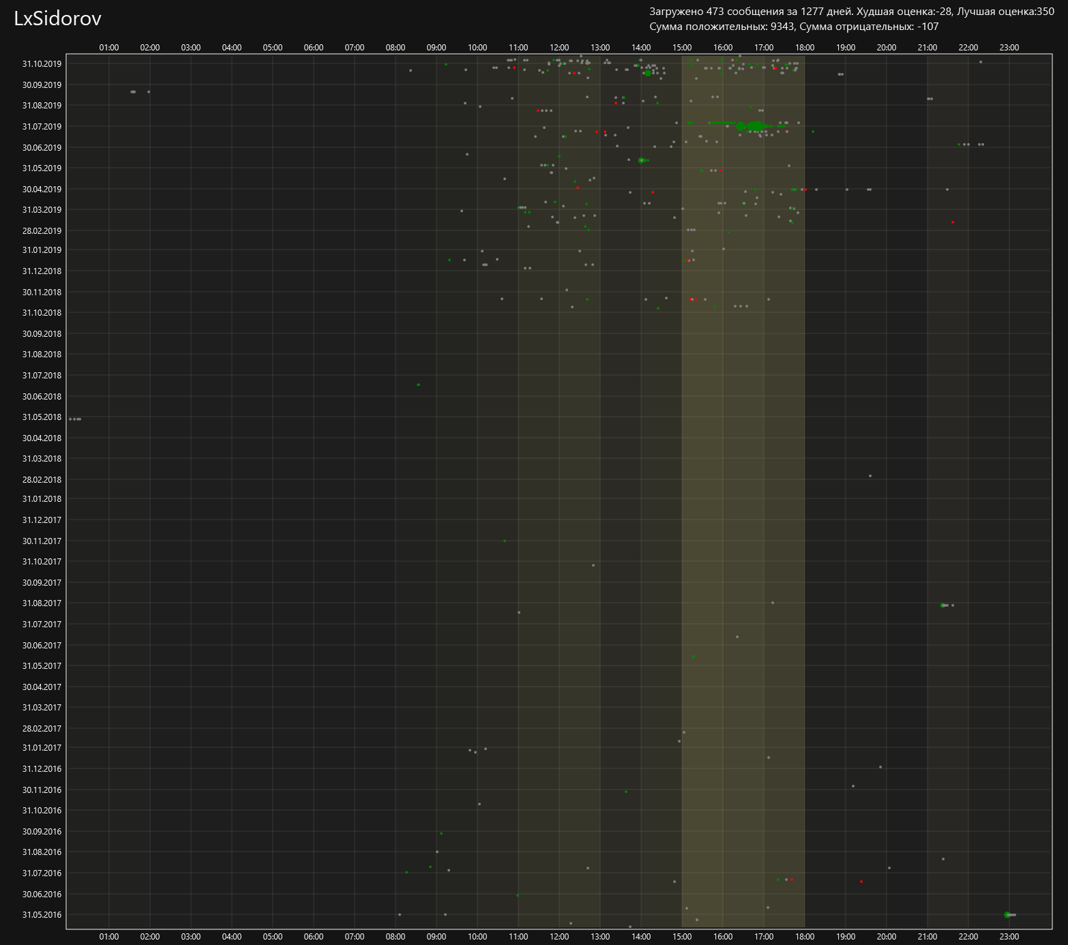Viewport: 1068px width, 945px height.
Task: Click the 31.08.2016 date label
Action: [42, 852]
